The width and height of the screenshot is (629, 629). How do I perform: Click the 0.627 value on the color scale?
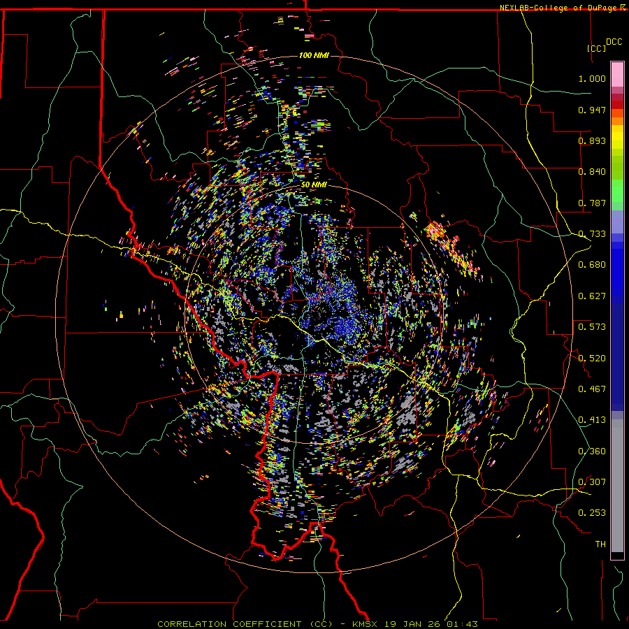[592, 296]
